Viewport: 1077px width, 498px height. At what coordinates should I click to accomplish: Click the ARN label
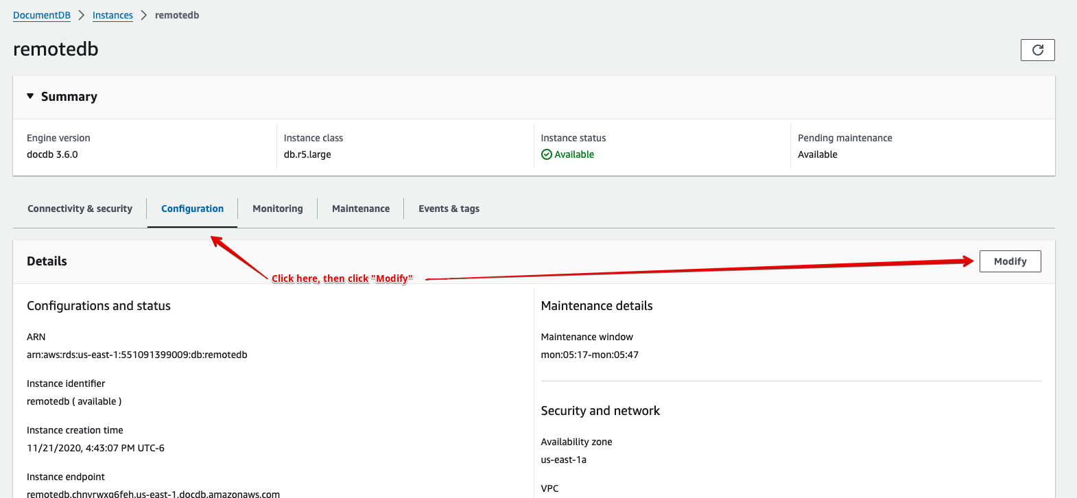click(x=36, y=337)
